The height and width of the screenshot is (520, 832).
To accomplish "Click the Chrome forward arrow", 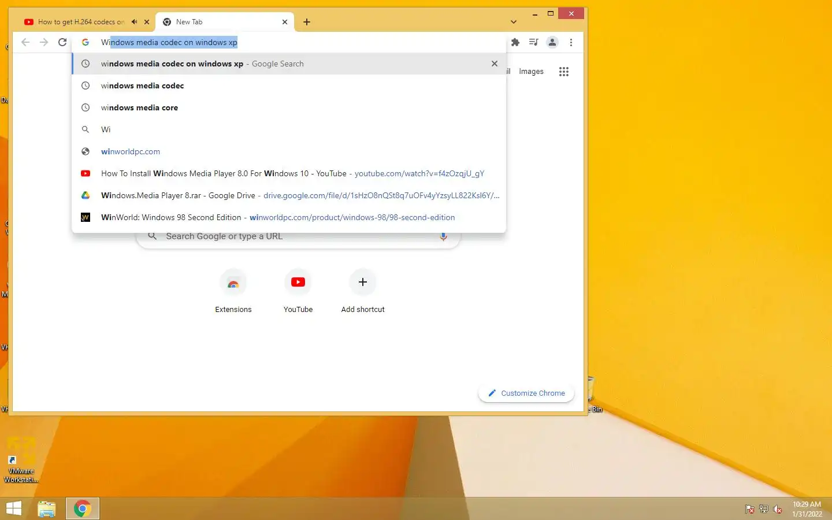I will tap(44, 42).
